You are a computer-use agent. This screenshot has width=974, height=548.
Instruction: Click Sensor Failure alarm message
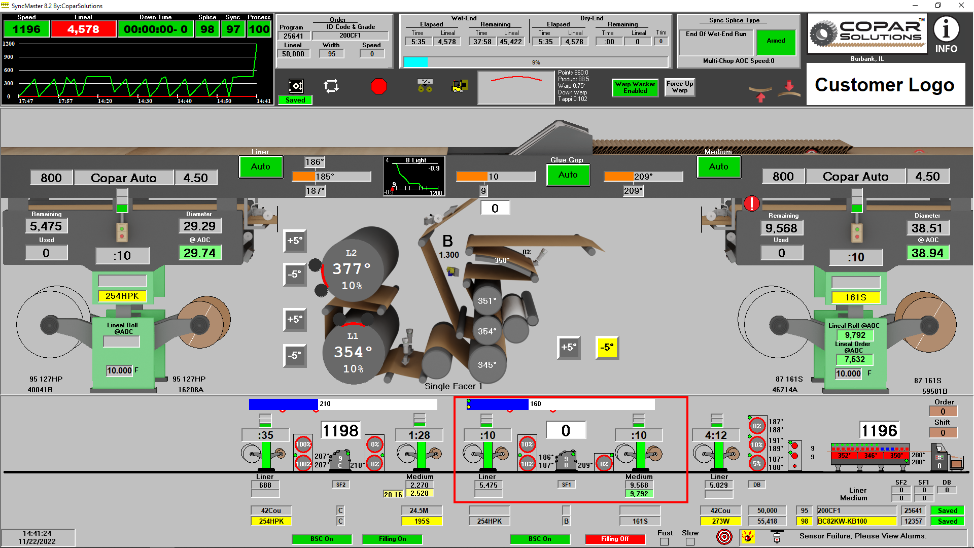tap(862, 536)
